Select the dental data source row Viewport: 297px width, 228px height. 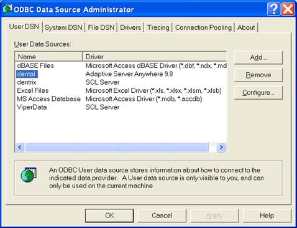(27, 74)
